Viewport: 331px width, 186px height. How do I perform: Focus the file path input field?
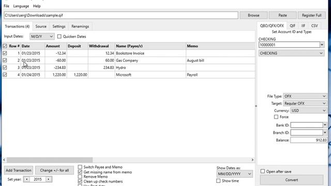pos(121,15)
